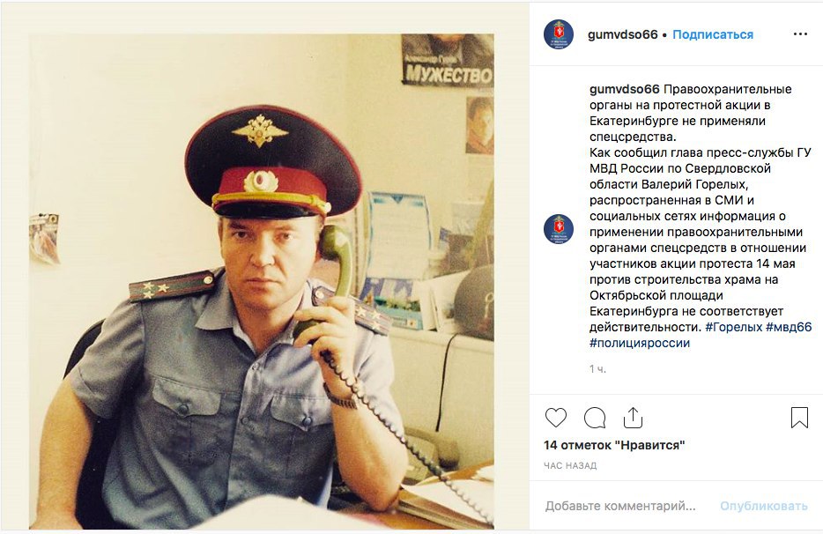
Task: Open the gumvdso66 avatar beside the caption
Action: 559,229
